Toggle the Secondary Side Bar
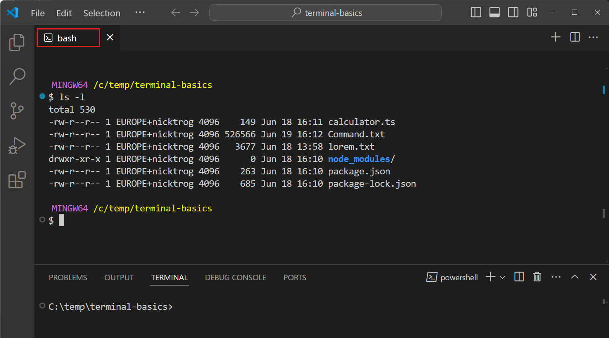This screenshot has width=609, height=338. click(513, 12)
